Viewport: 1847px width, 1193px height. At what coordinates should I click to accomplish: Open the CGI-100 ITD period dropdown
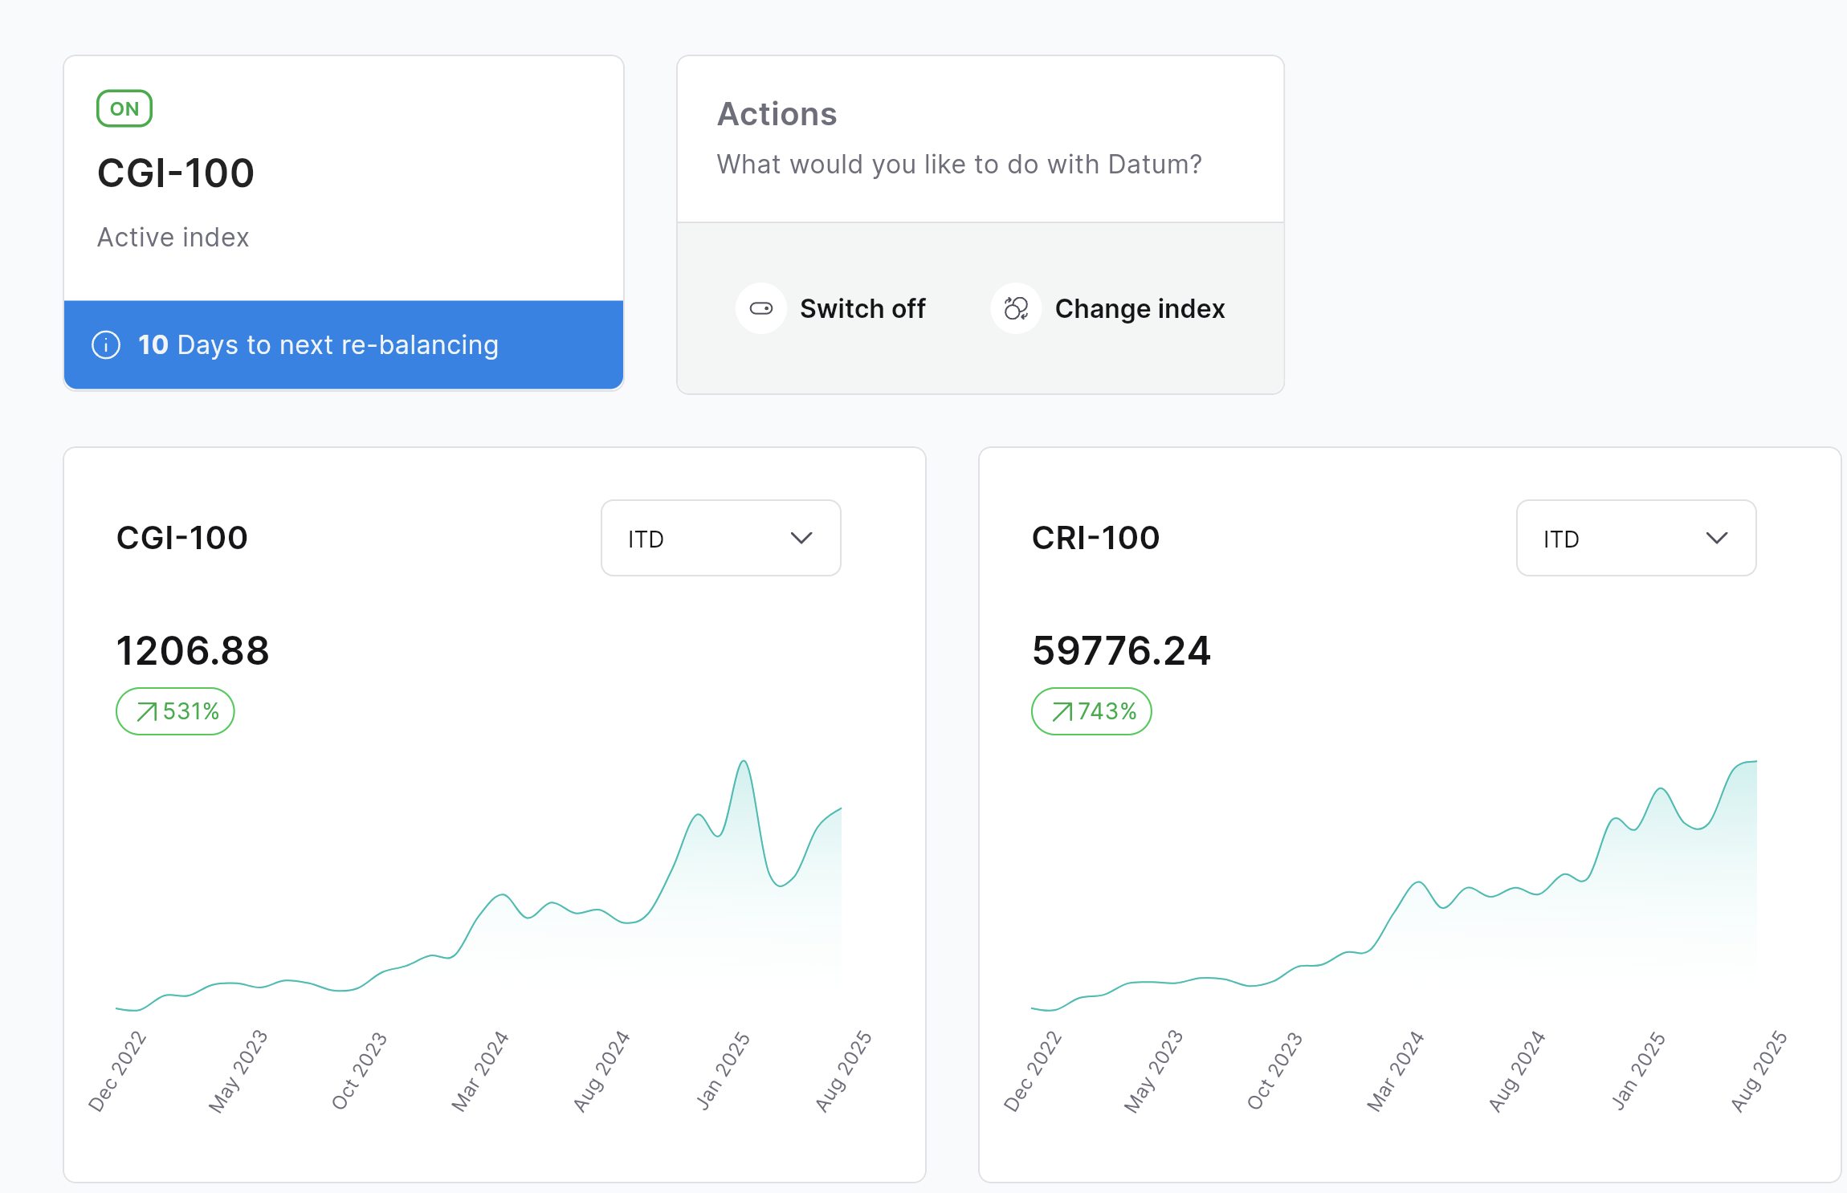(720, 538)
